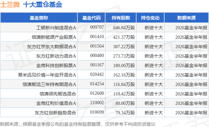Click fund code 010699
Screen dimensions: 209x127
point(97,112)
